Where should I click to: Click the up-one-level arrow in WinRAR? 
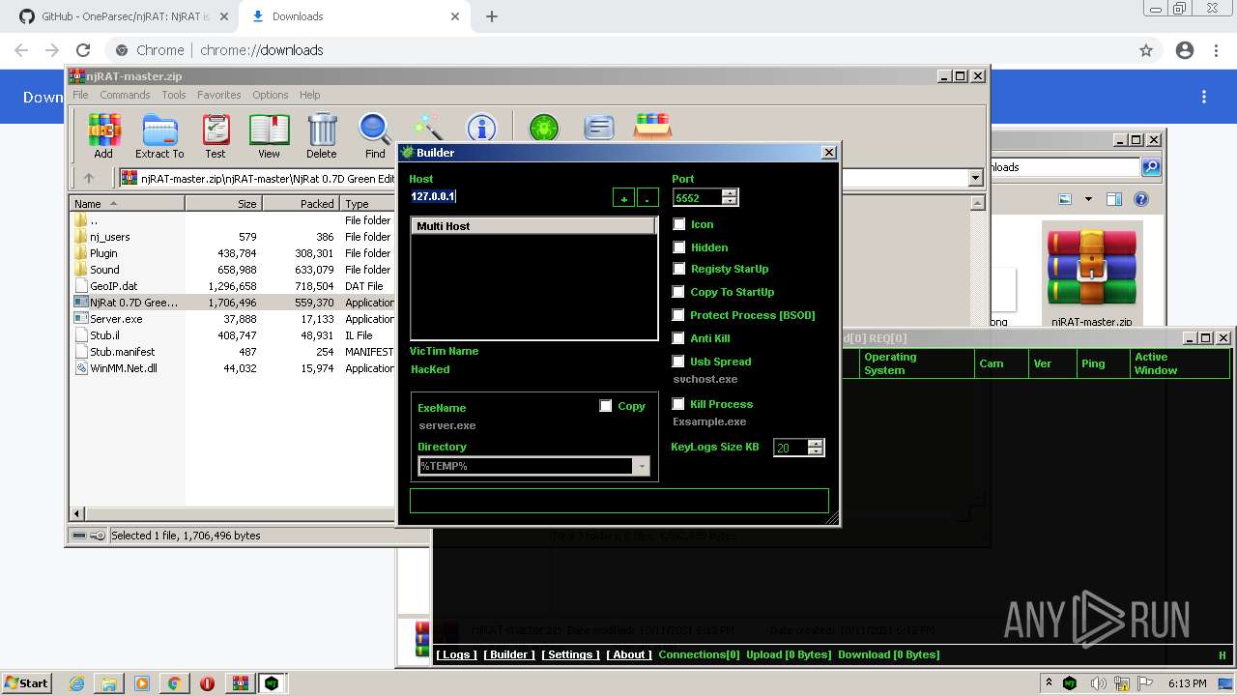(x=89, y=178)
